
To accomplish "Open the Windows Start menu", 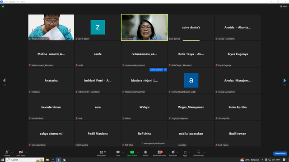I will (3, 160).
